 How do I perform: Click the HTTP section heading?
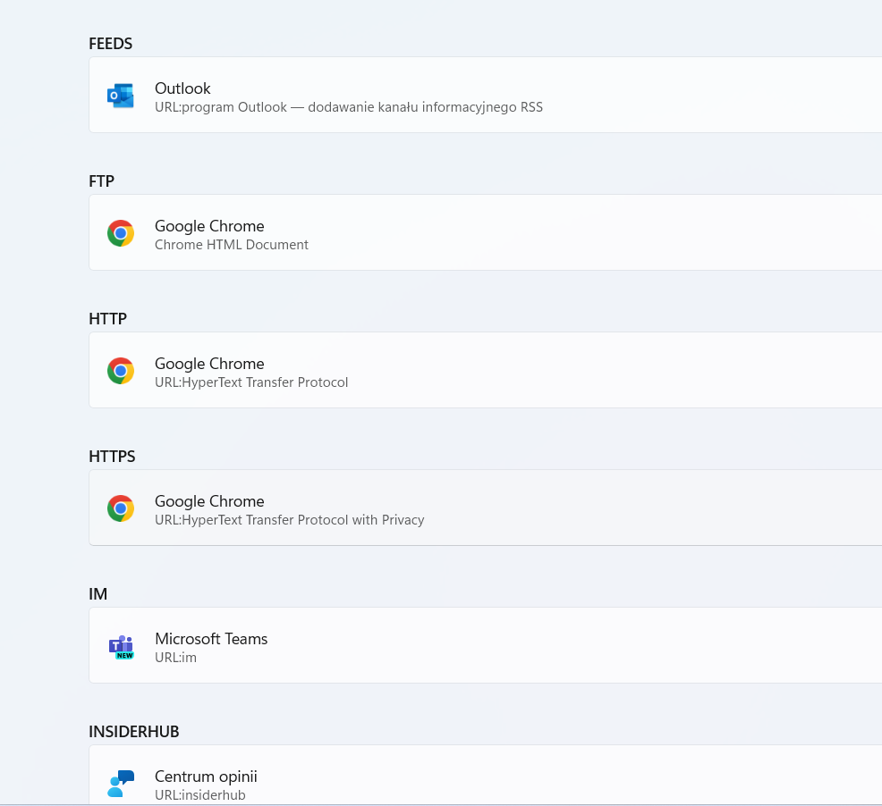coord(108,319)
